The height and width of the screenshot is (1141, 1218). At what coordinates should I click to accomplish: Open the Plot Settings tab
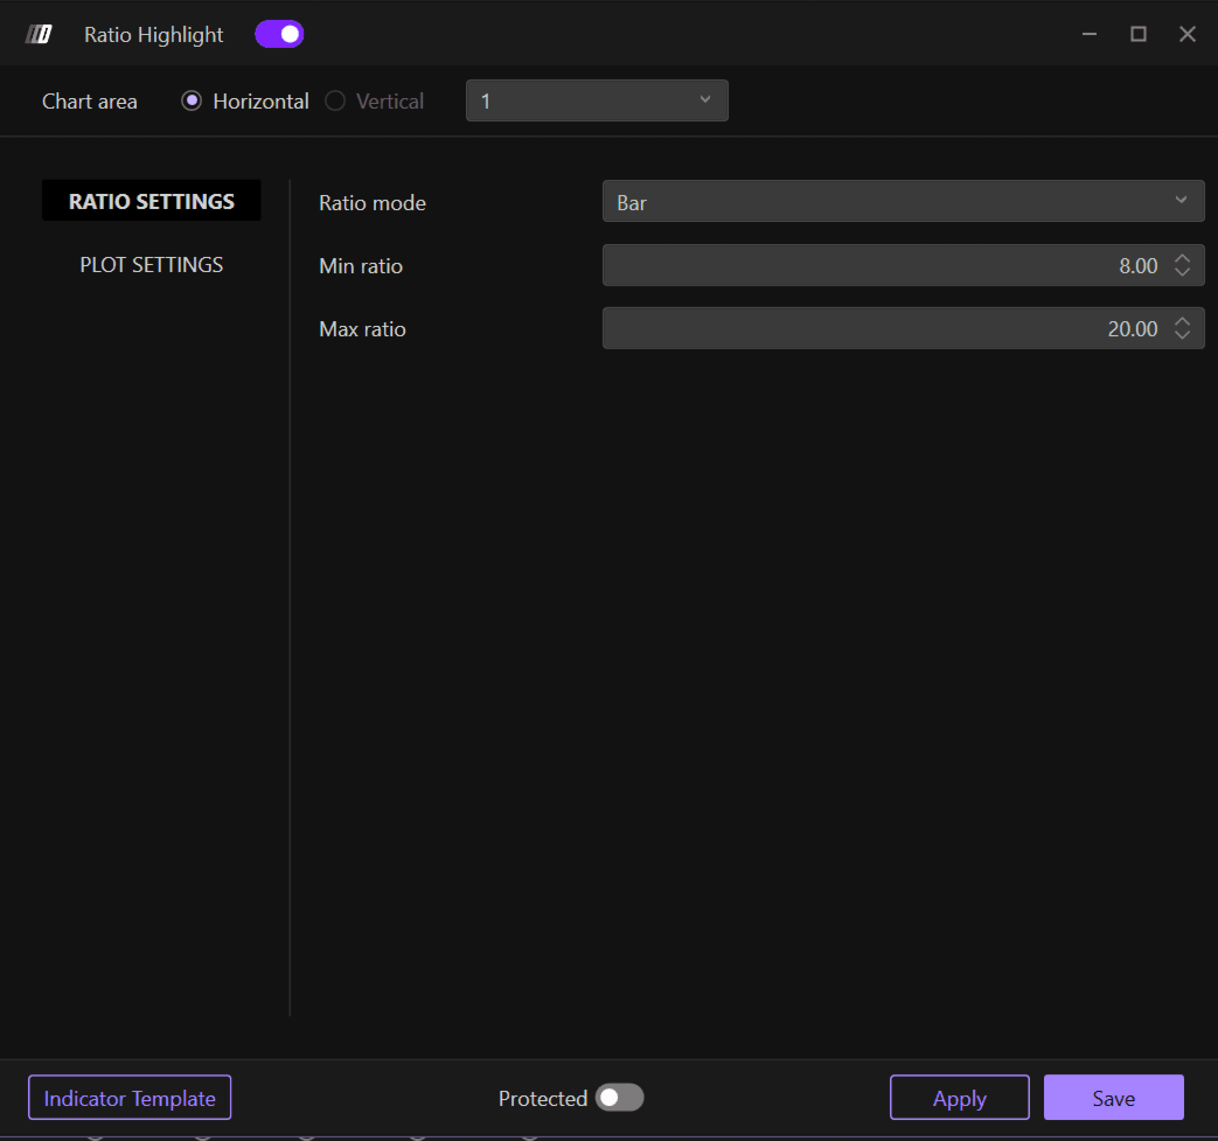pos(151,265)
